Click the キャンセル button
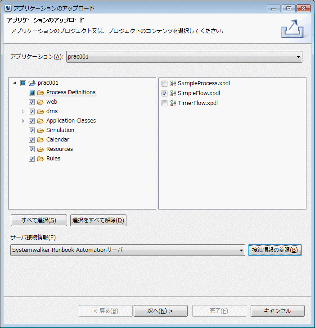The image size is (315, 328). [x=278, y=311]
